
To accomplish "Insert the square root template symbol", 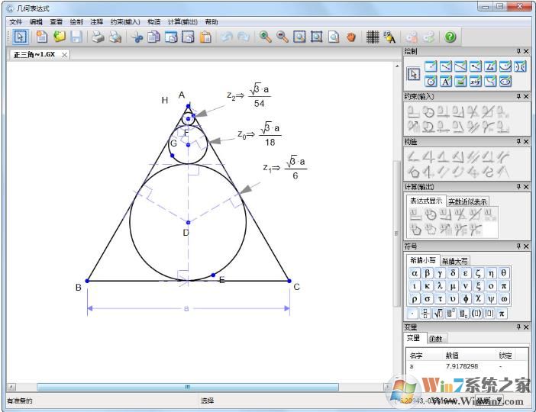I will pos(438,314).
